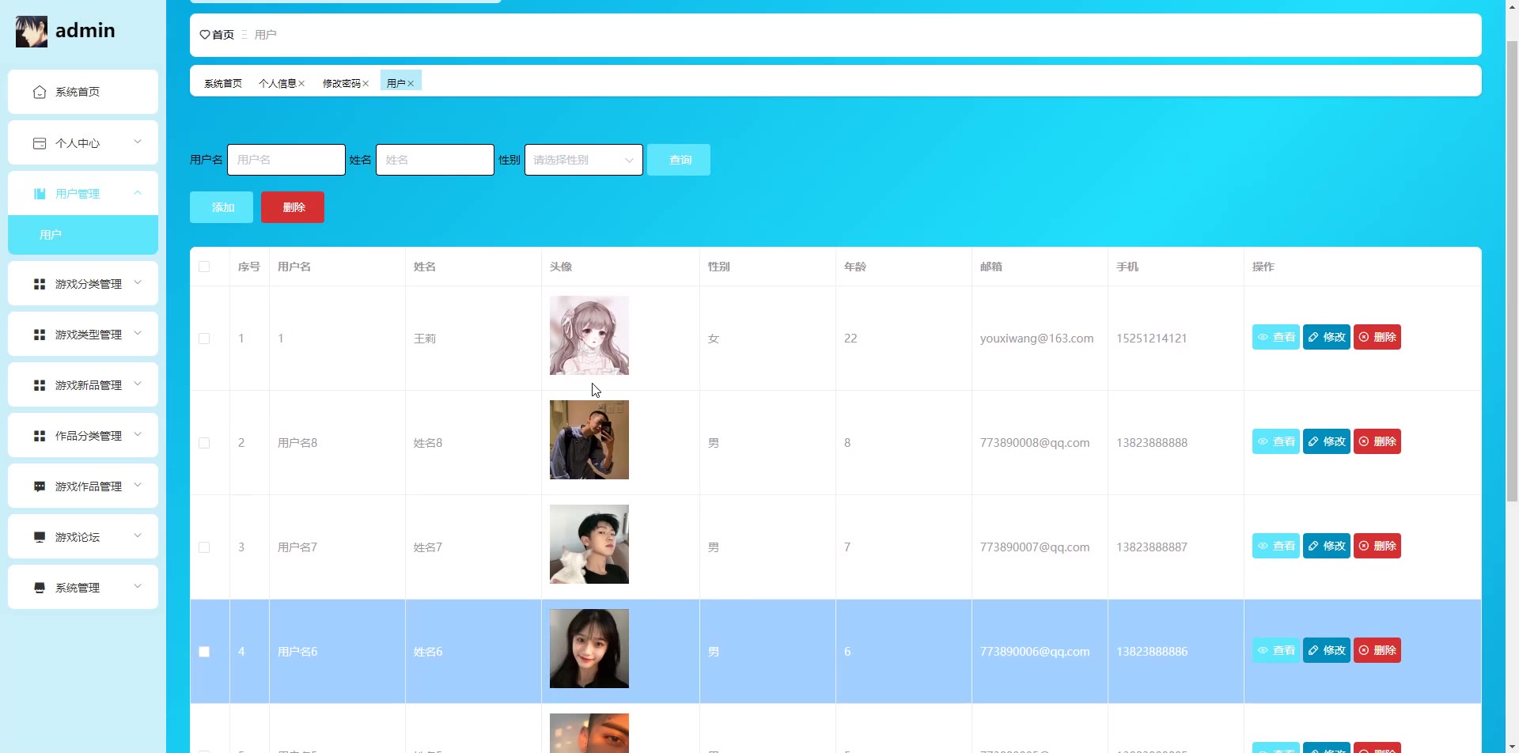The image size is (1519, 753).
Task: Switch to the 系统首页 tab
Action: point(223,83)
